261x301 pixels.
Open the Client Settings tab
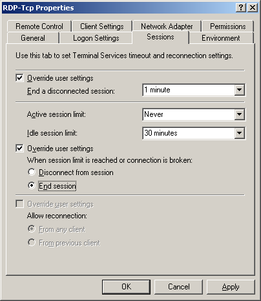click(x=102, y=26)
